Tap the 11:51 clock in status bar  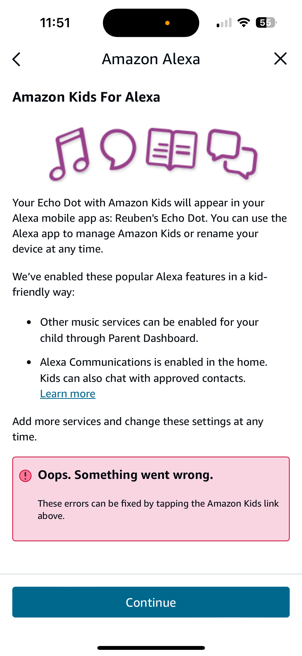tap(55, 23)
